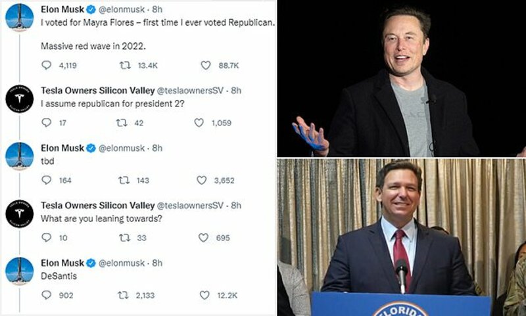
Task: Reply to the Mayra Flores tweet
Action: click(x=46, y=65)
